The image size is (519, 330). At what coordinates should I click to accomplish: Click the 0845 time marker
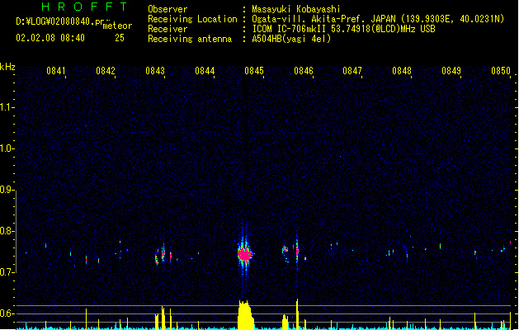point(254,71)
